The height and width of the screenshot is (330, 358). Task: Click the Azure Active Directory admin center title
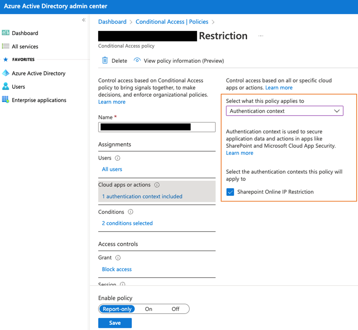coord(56,6)
